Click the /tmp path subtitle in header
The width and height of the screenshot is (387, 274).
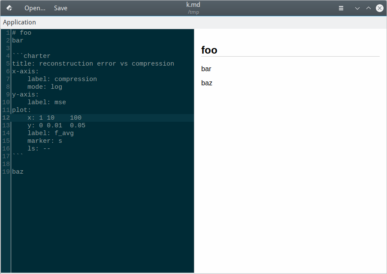193,12
